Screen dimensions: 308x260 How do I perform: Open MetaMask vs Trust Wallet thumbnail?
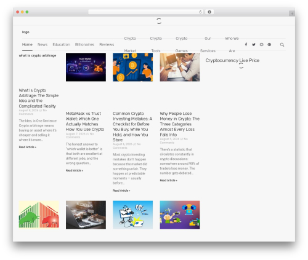point(86,67)
